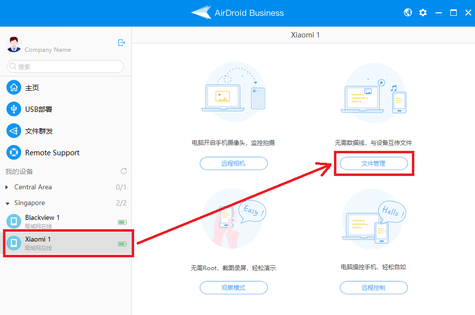Click the globe language icon
The height and width of the screenshot is (315, 475).
[x=408, y=12]
